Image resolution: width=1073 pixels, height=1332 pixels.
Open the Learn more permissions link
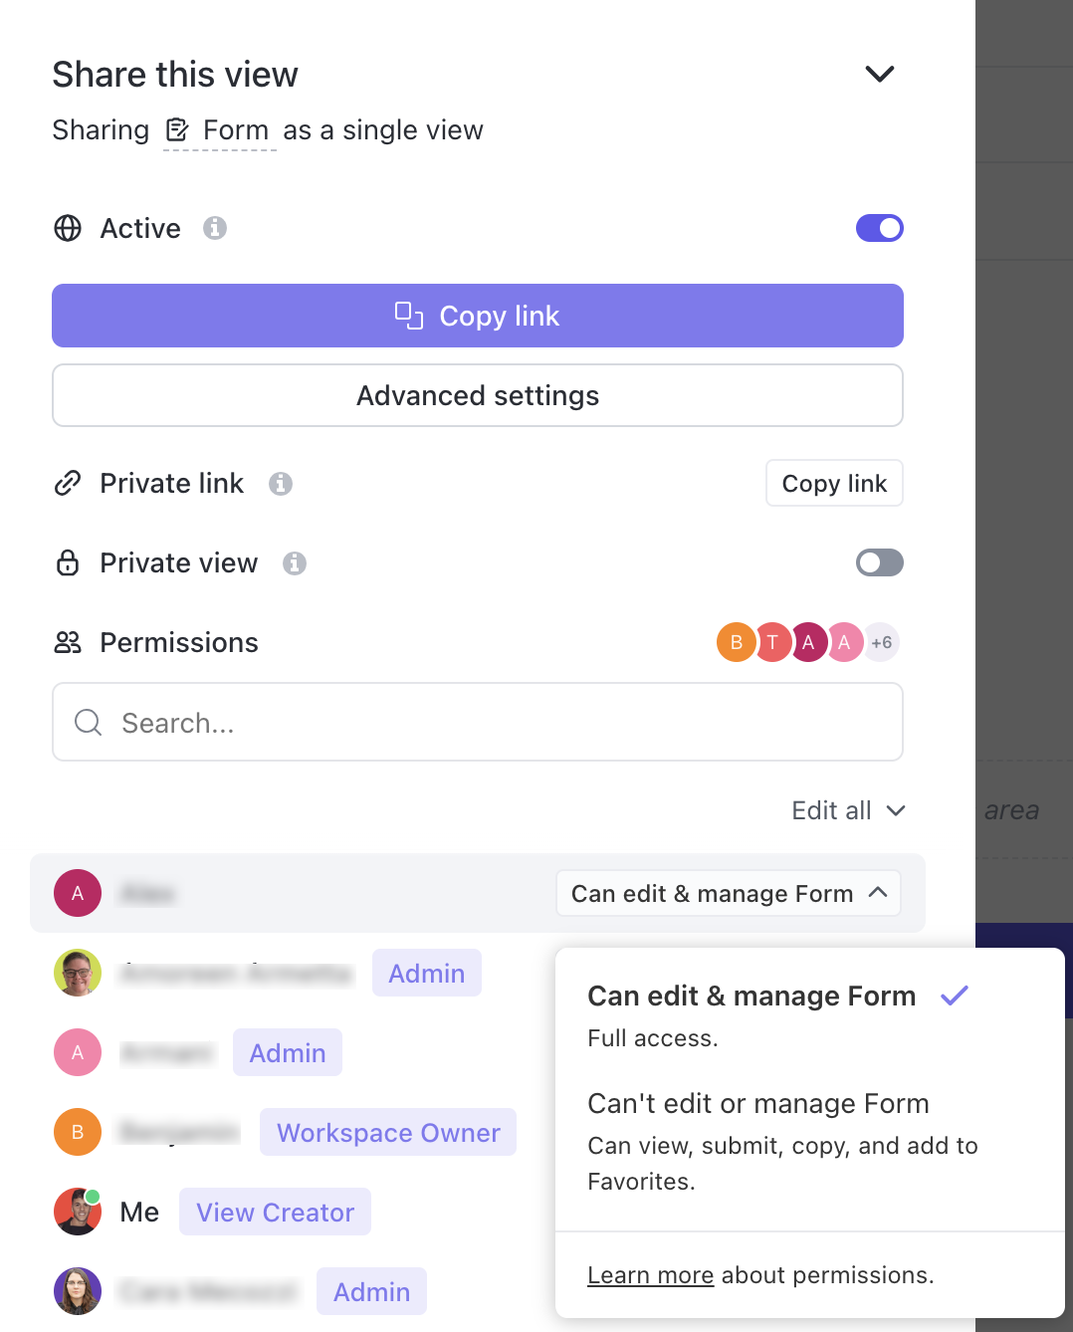pos(650,1275)
